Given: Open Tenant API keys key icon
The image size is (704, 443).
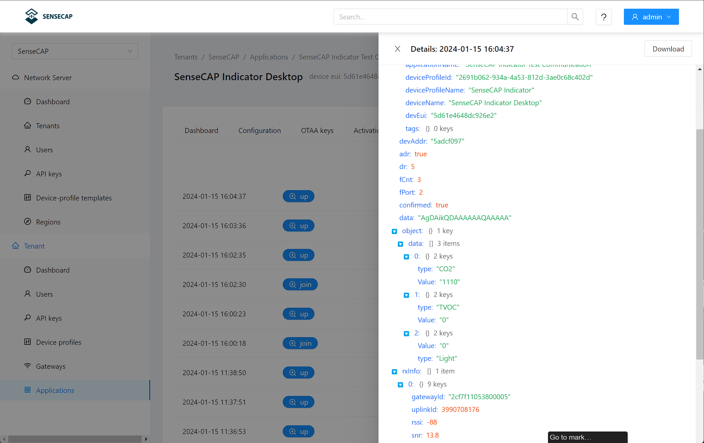Looking at the screenshot, I should click(27, 318).
